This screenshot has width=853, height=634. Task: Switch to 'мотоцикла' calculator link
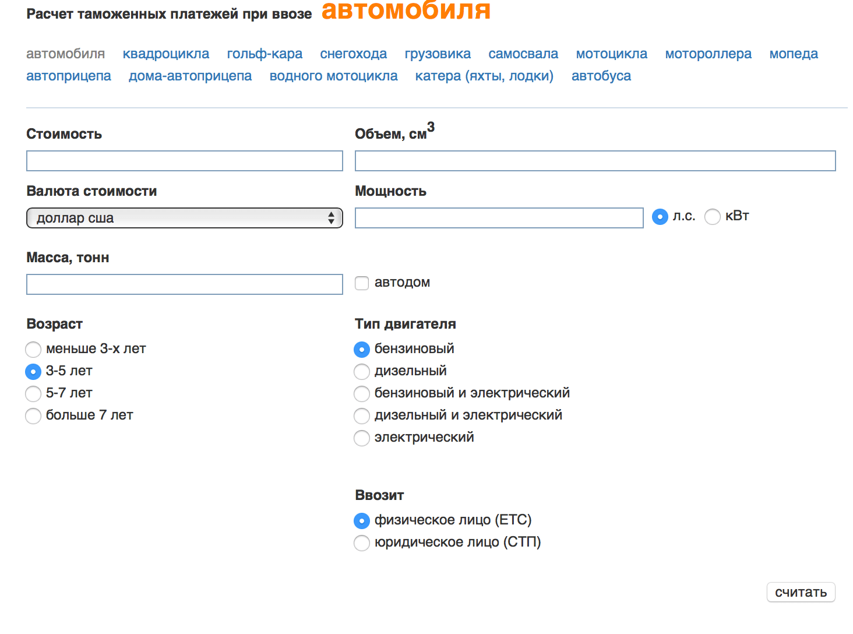[611, 54]
